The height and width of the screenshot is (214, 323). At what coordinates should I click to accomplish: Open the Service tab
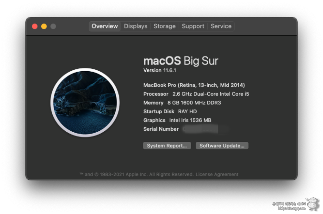click(x=221, y=26)
